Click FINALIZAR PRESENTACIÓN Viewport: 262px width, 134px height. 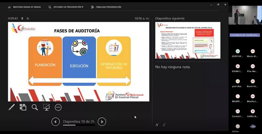point(109,7)
